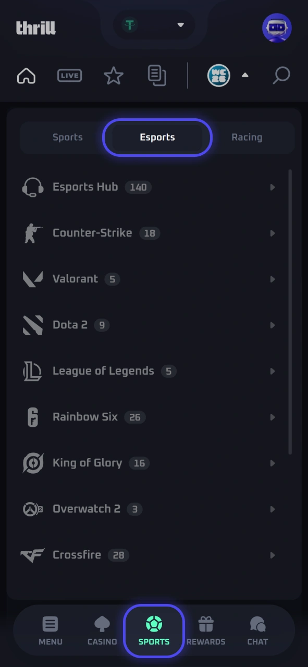Expand the Dota 2 row arrow
The image size is (308, 667).
pyautogui.click(x=272, y=325)
